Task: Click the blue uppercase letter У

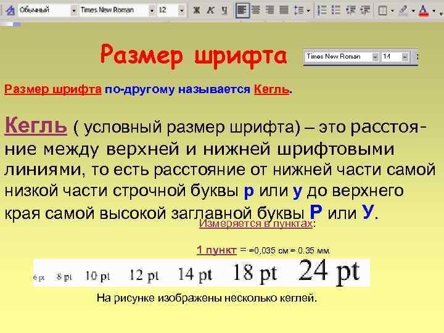Action: coord(368,212)
